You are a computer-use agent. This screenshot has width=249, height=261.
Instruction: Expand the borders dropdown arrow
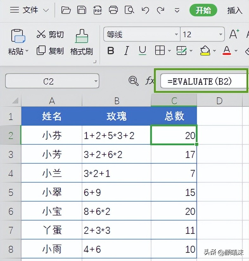click(x=169, y=51)
